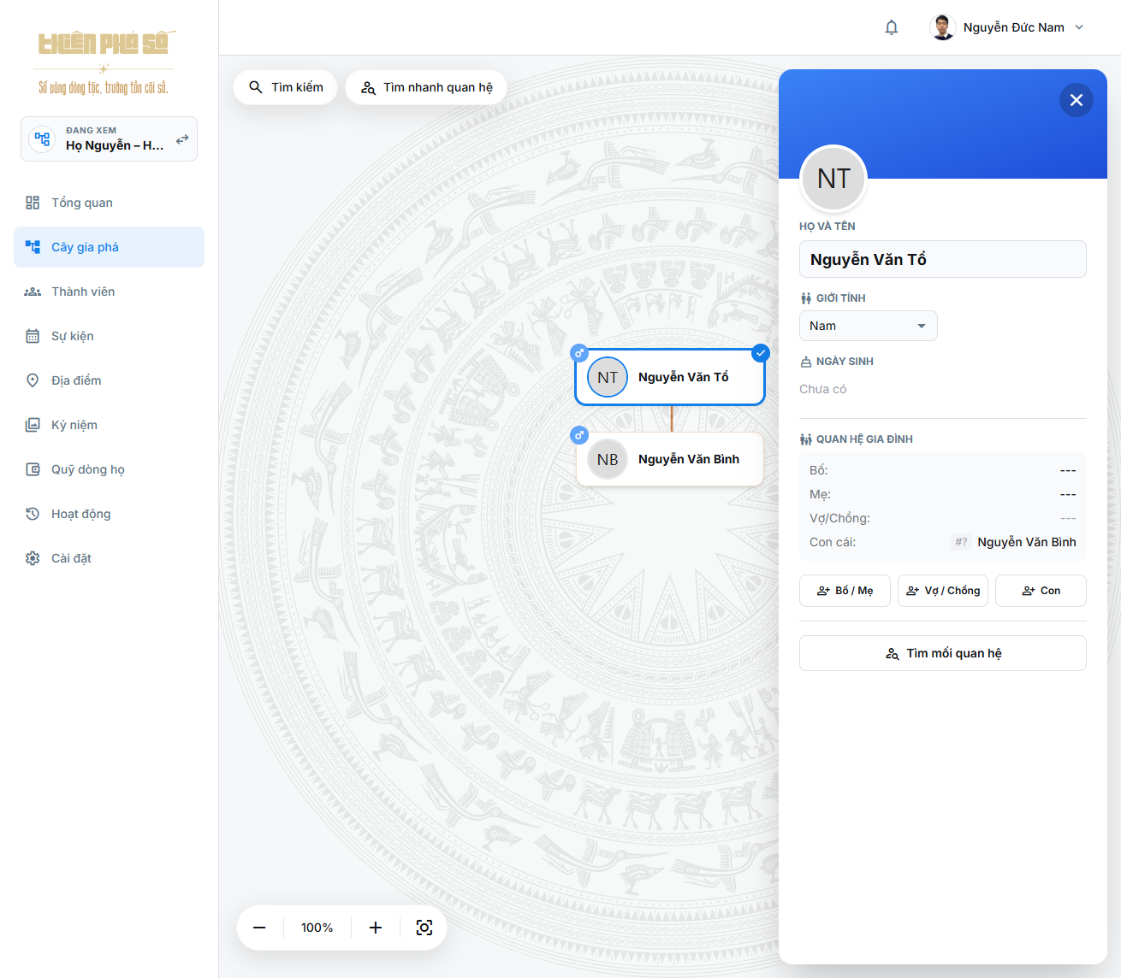Select the Nguyễn Văn Bình tree node

(670, 459)
